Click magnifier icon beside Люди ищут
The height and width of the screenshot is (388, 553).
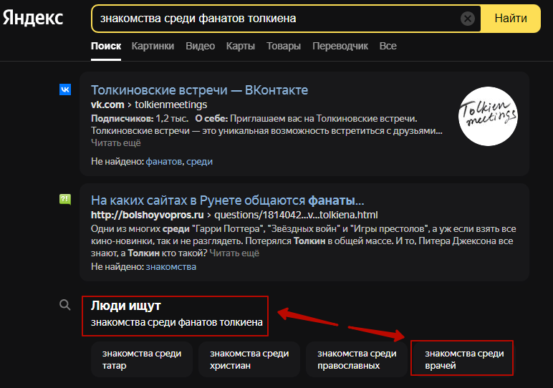click(x=65, y=305)
